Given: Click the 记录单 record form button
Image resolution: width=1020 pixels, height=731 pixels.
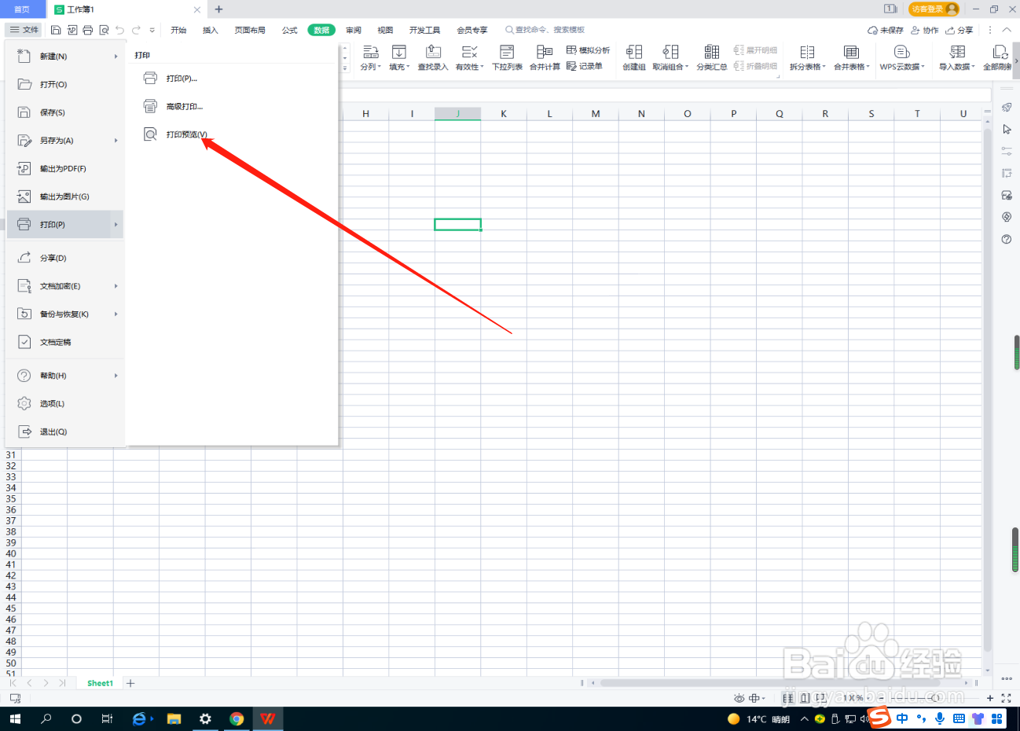Looking at the screenshot, I should pos(585,66).
